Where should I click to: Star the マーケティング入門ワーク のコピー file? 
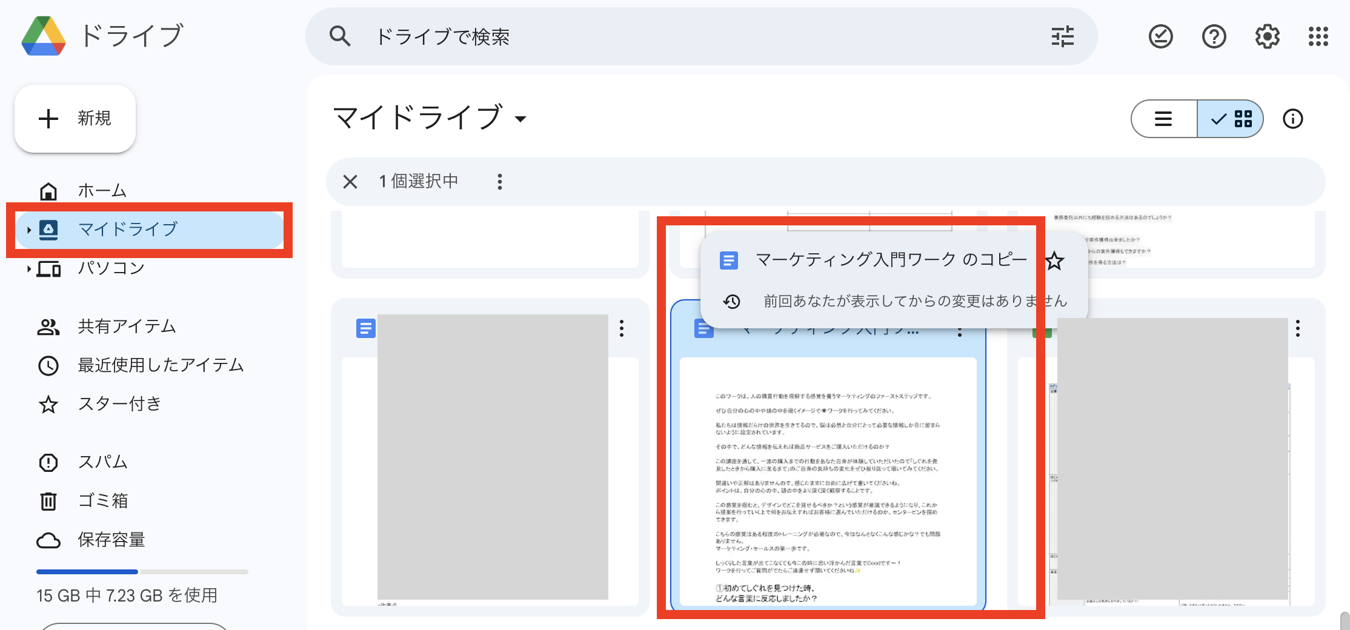(1055, 261)
